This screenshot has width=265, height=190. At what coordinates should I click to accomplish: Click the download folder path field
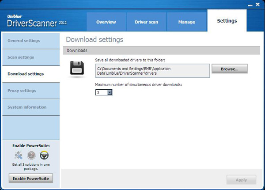pos(152,71)
